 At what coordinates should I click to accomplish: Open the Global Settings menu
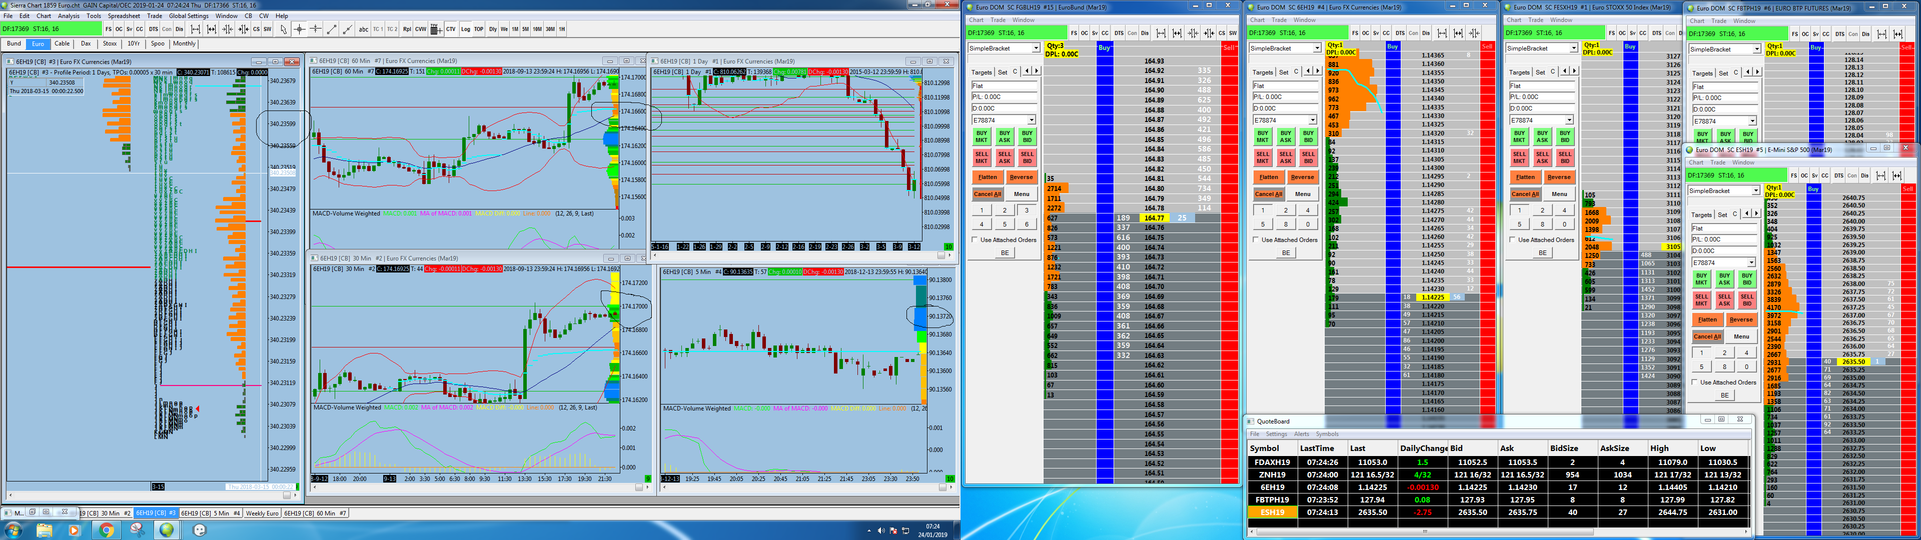click(x=189, y=15)
